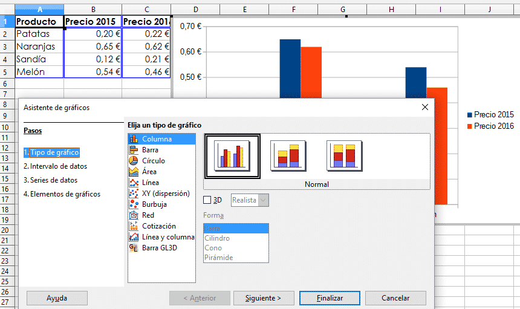Click the Precio 2016 orange legend swatch
Screen dimensions: 520x309
point(470,126)
